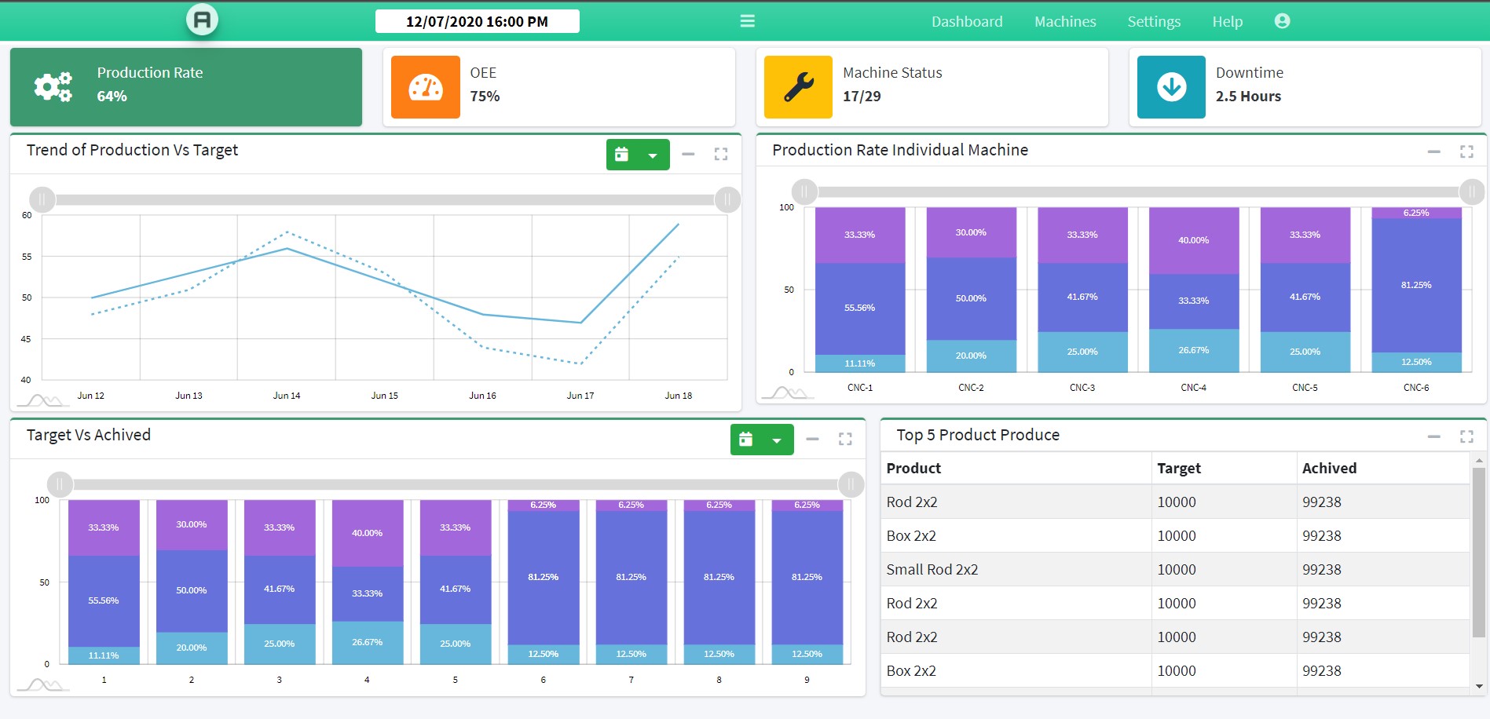The image size is (1490, 719).
Task: Click the Dashboard link in header
Action: coord(966,22)
